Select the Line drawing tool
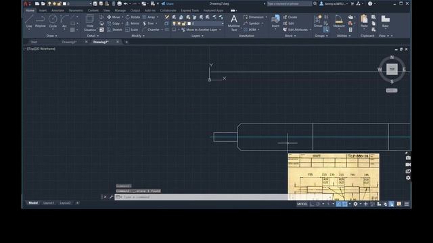The width and height of the screenshot is (433, 243). tap(29, 22)
